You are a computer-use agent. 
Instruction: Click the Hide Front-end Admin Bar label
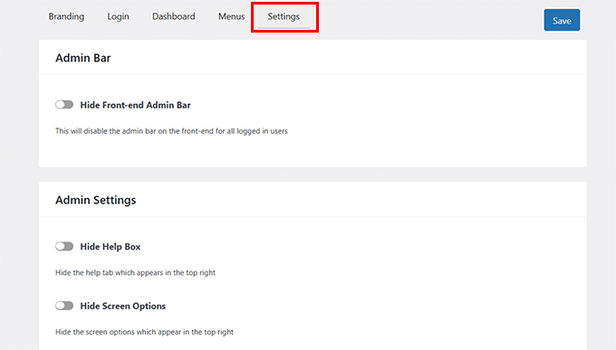136,105
